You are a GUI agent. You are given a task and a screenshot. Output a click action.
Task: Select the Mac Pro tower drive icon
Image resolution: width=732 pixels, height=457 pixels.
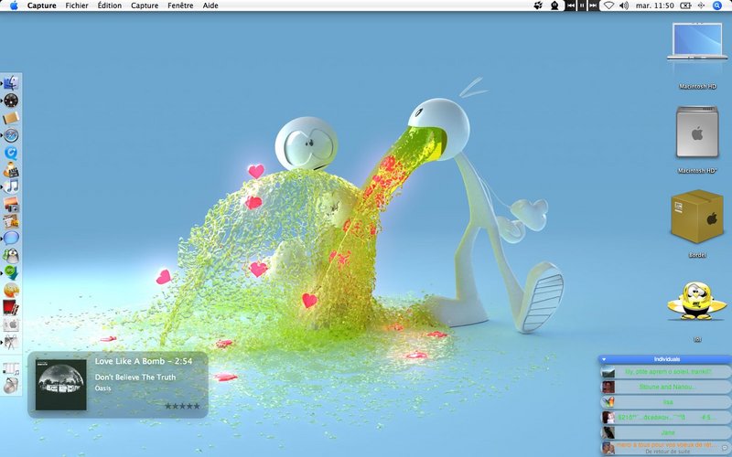pyautogui.click(x=697, y=132)
